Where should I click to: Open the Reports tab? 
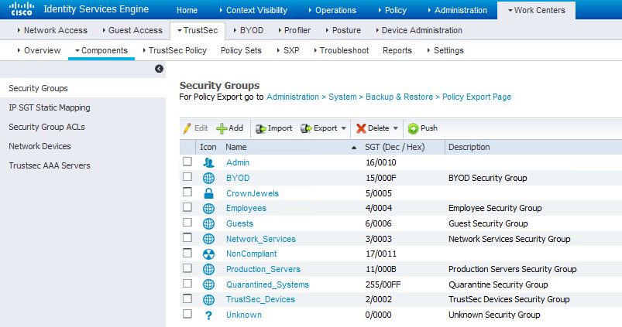point(397,50)
